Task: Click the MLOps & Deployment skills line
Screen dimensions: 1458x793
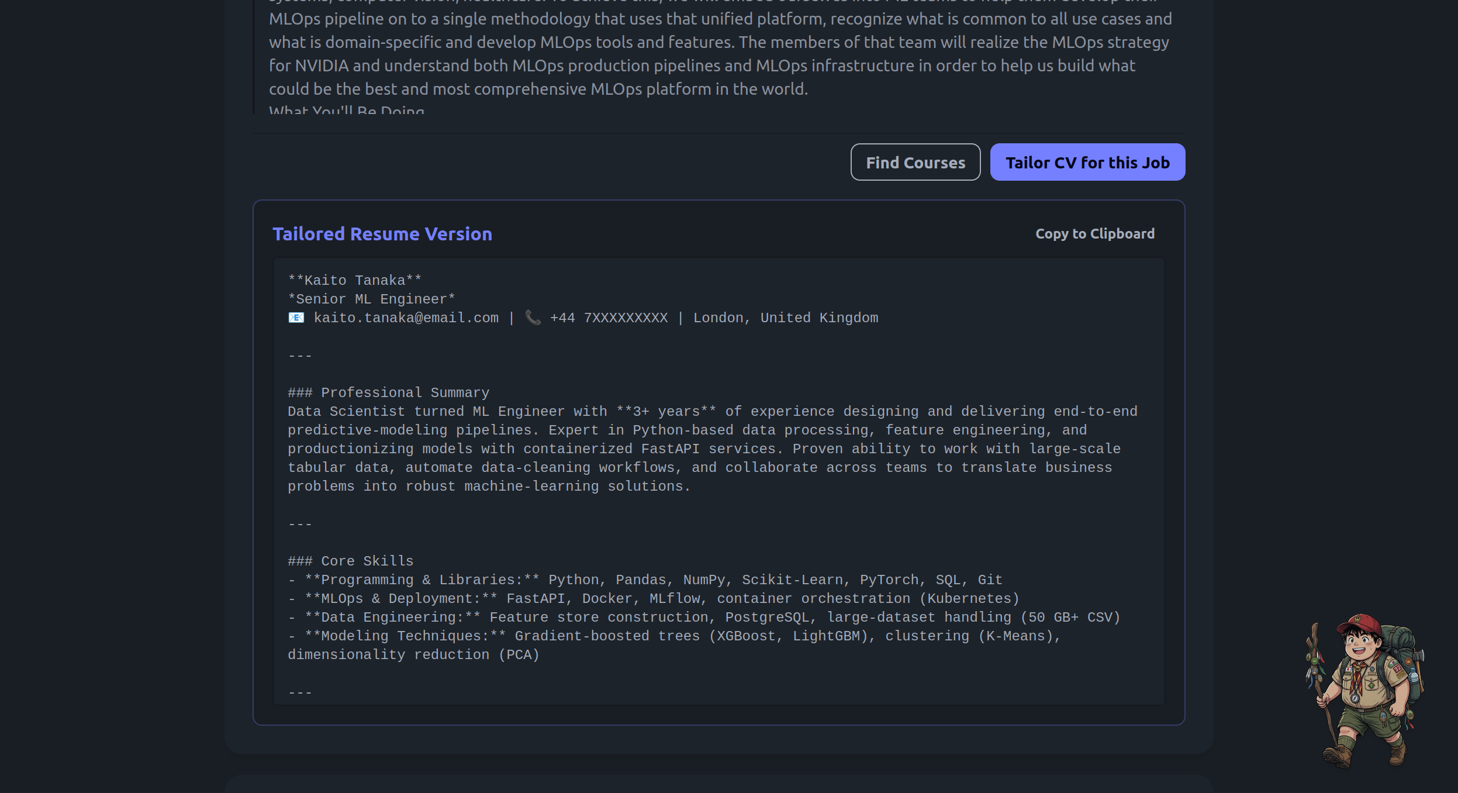Action: coord(654,599)
